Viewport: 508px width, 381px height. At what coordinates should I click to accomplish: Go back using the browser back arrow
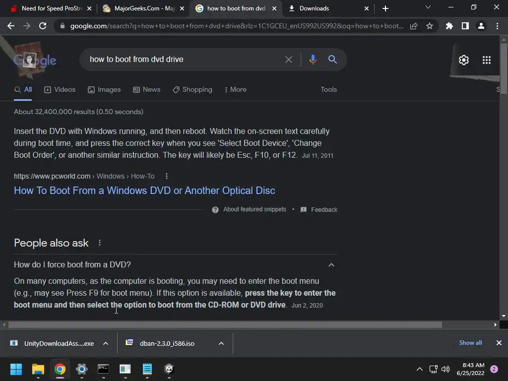click(11, 26)
